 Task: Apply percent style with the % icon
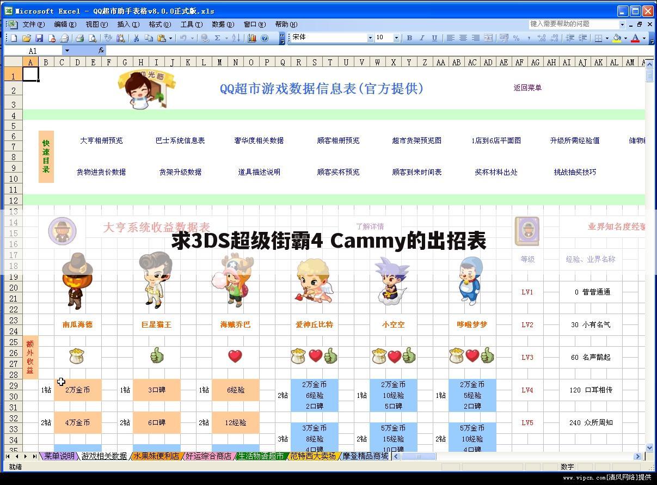coord(516,38)
